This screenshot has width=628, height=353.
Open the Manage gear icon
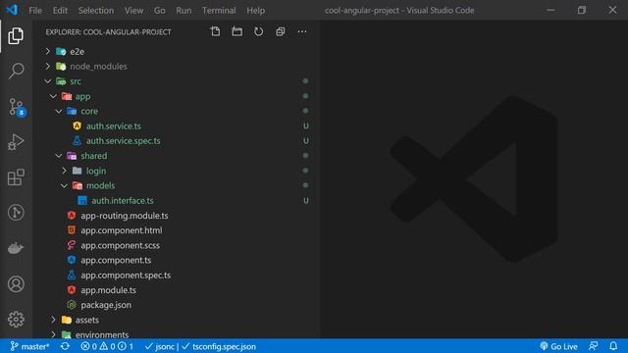point(16,319)
